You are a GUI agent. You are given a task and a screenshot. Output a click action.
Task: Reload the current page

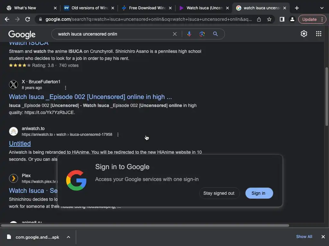28,19
